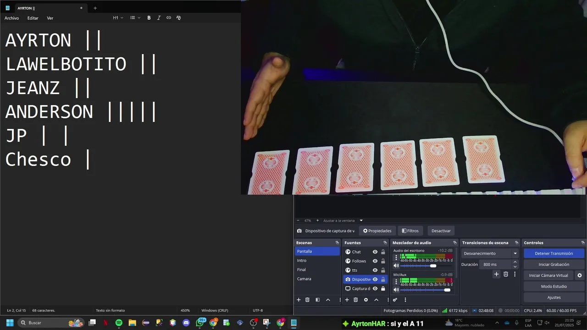Mute the Mic/Aux channel
Screen dimensions: 587x330
396,290
